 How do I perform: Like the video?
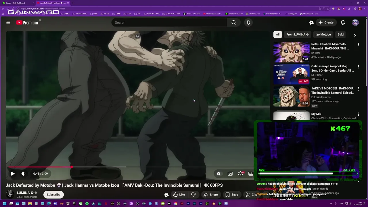179,195
